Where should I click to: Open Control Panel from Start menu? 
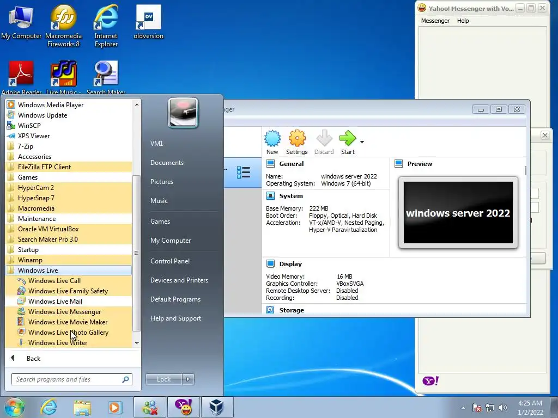[170, 261]
